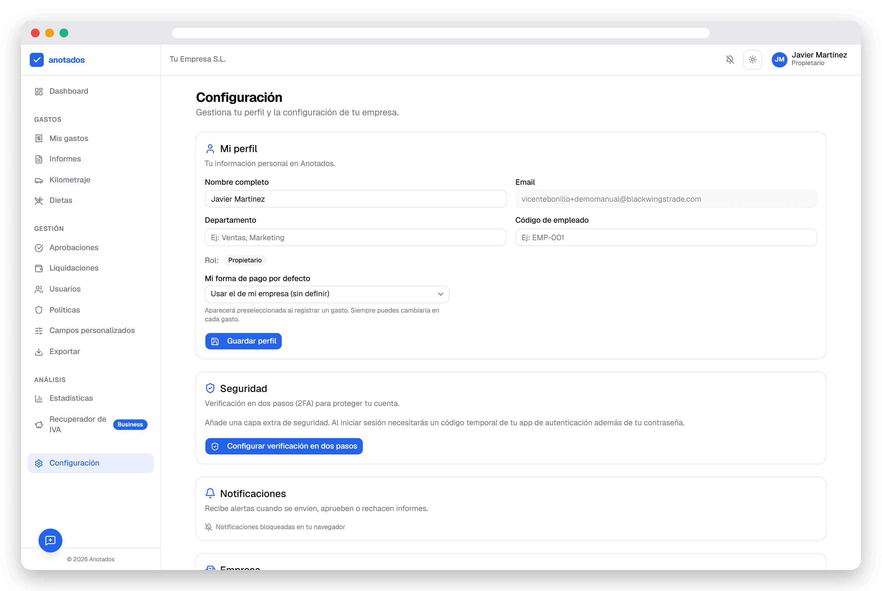Viewport: 882px width, 591px height.
Task: Click the Estadísticas bar chart icon
Action: coord(39,398)
